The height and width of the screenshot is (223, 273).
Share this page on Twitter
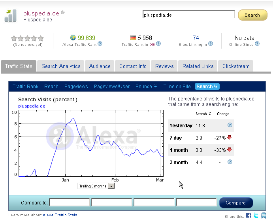pyautogui.click(x=256, y=215)
